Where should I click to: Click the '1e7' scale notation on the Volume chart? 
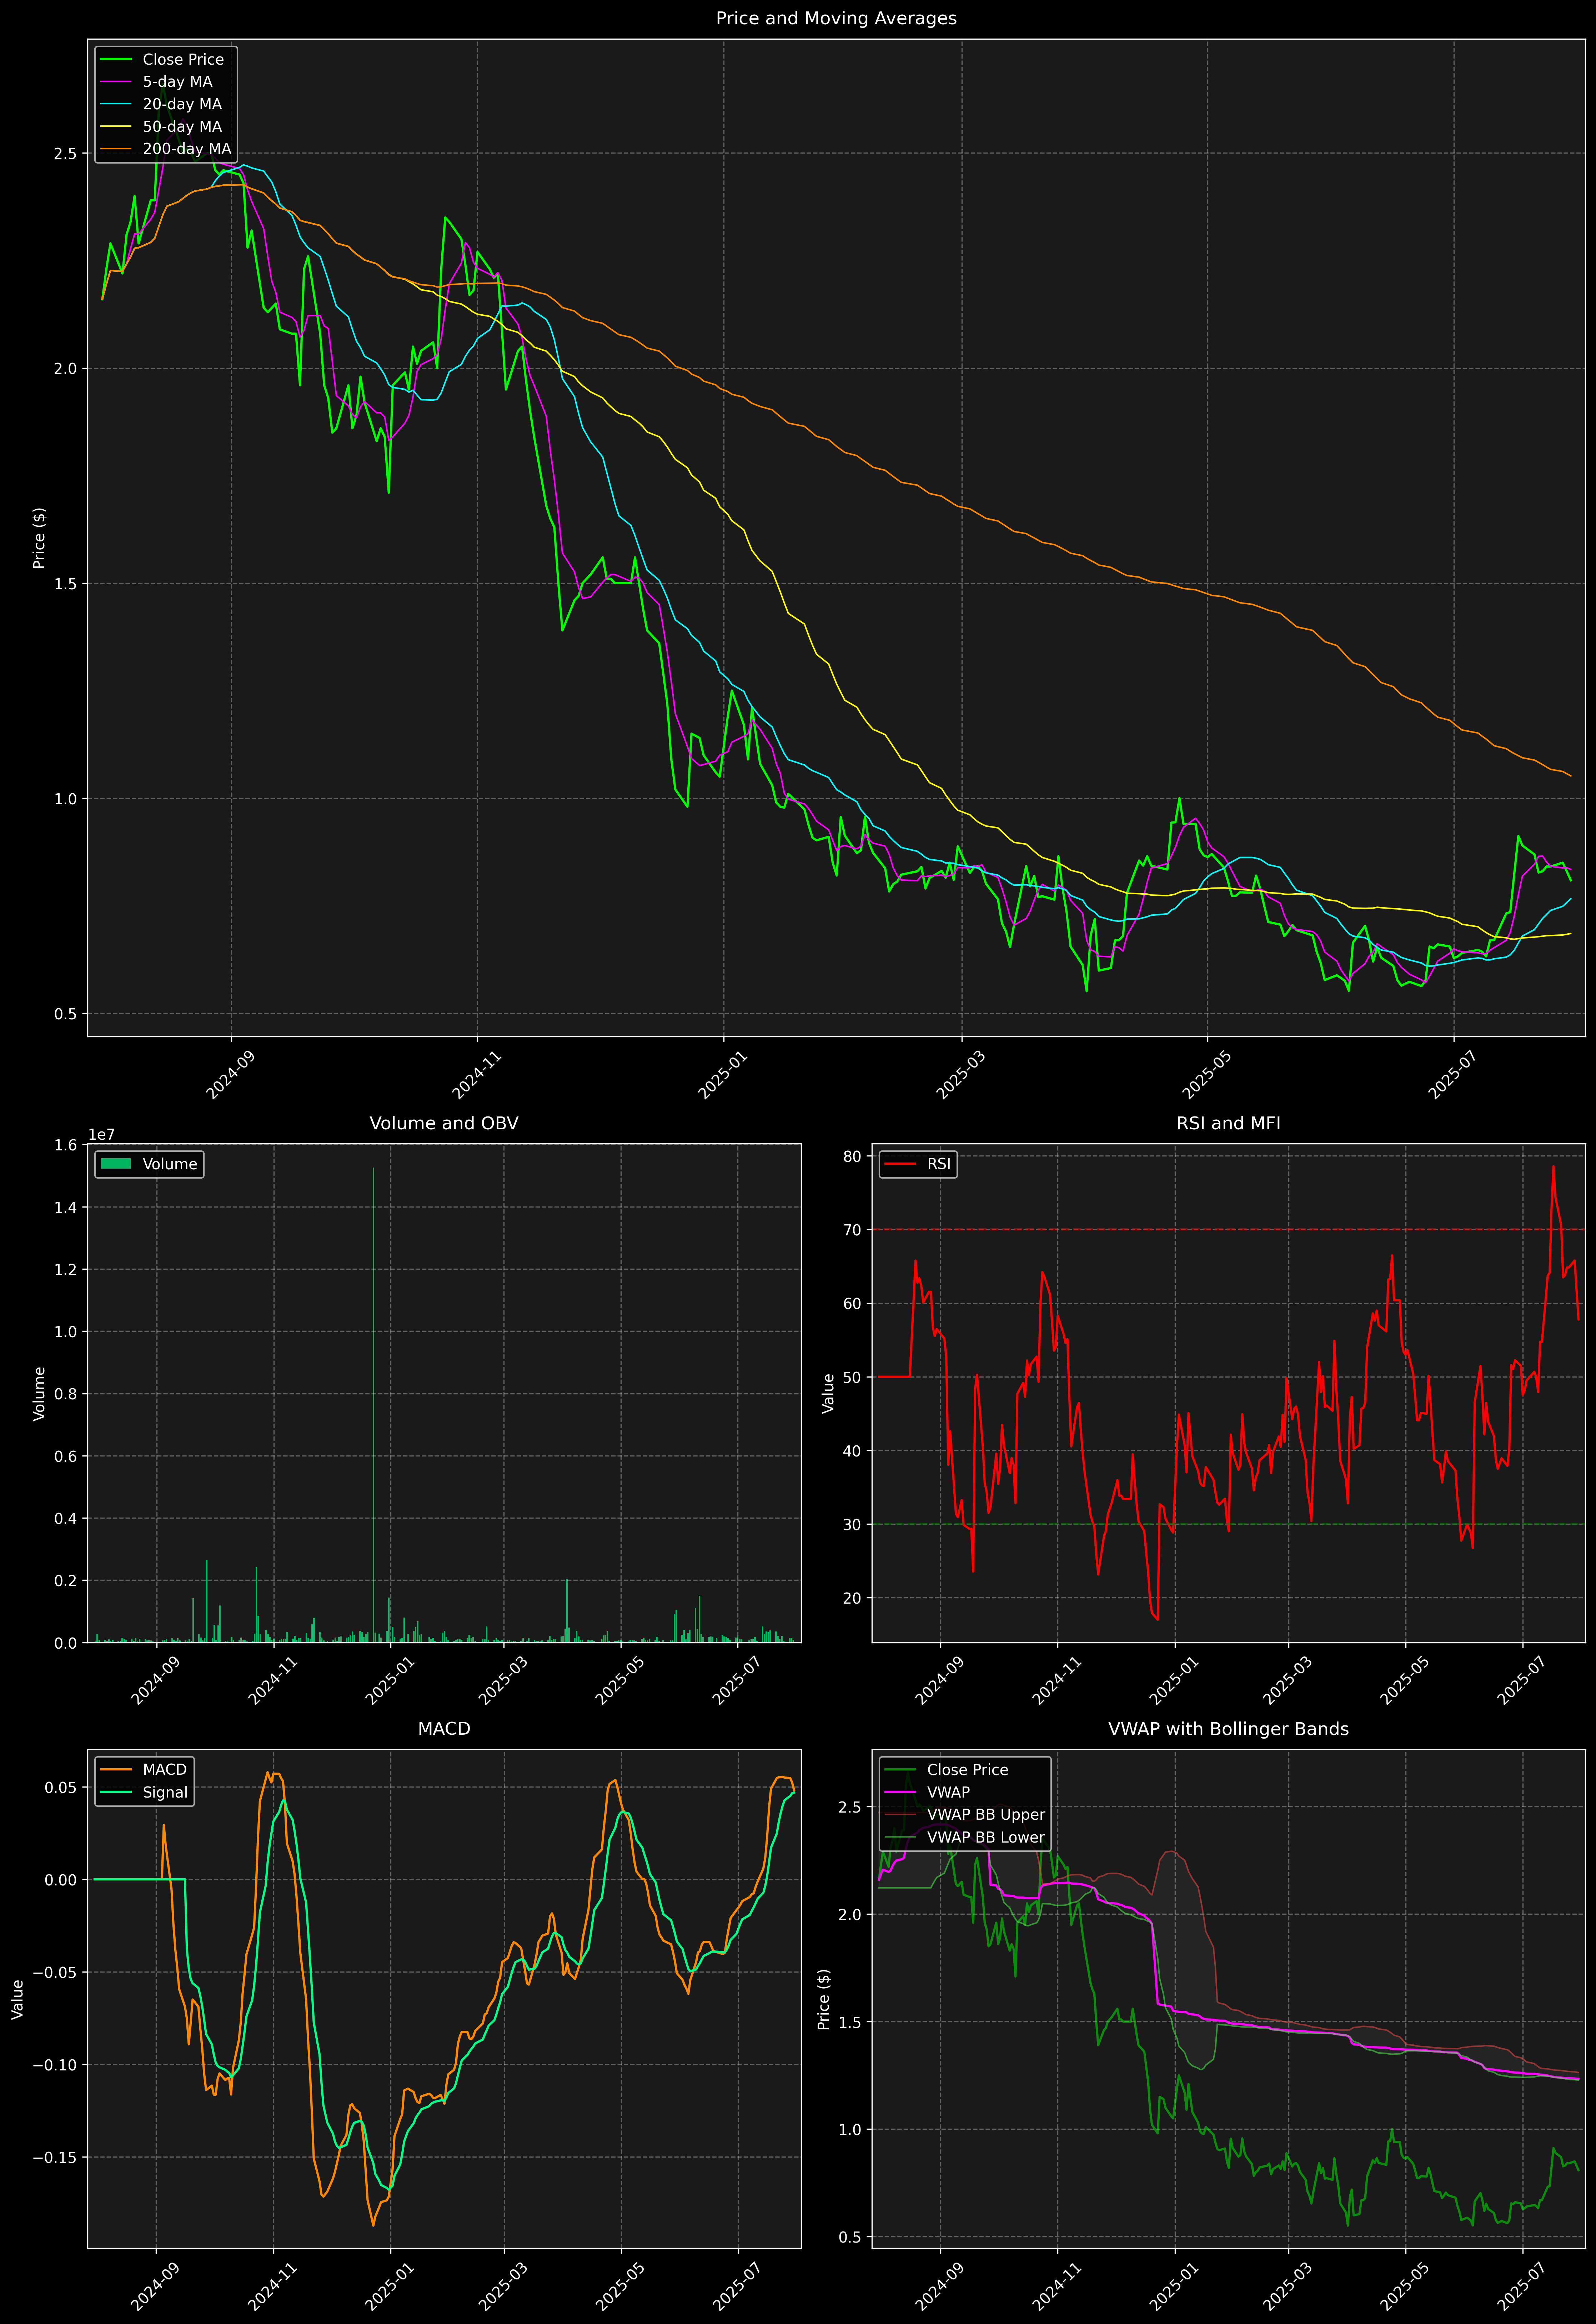(102, 1135)
